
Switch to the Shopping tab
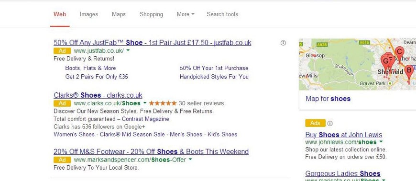pyautogui.click(x=151, y=14)
